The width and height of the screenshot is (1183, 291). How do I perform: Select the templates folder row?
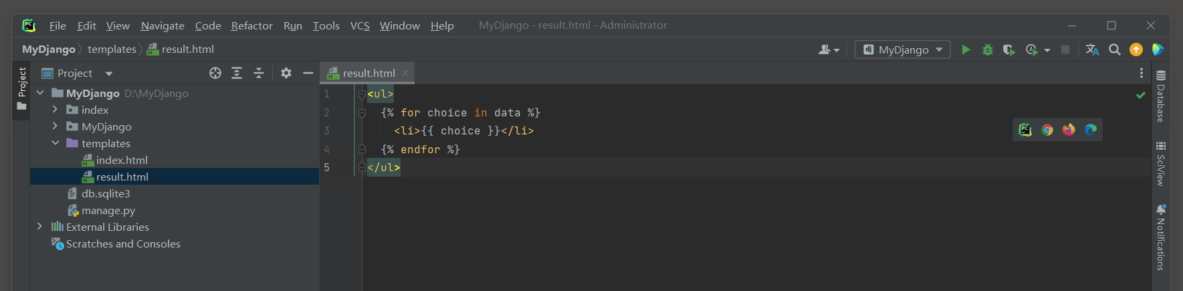point(175,143)
